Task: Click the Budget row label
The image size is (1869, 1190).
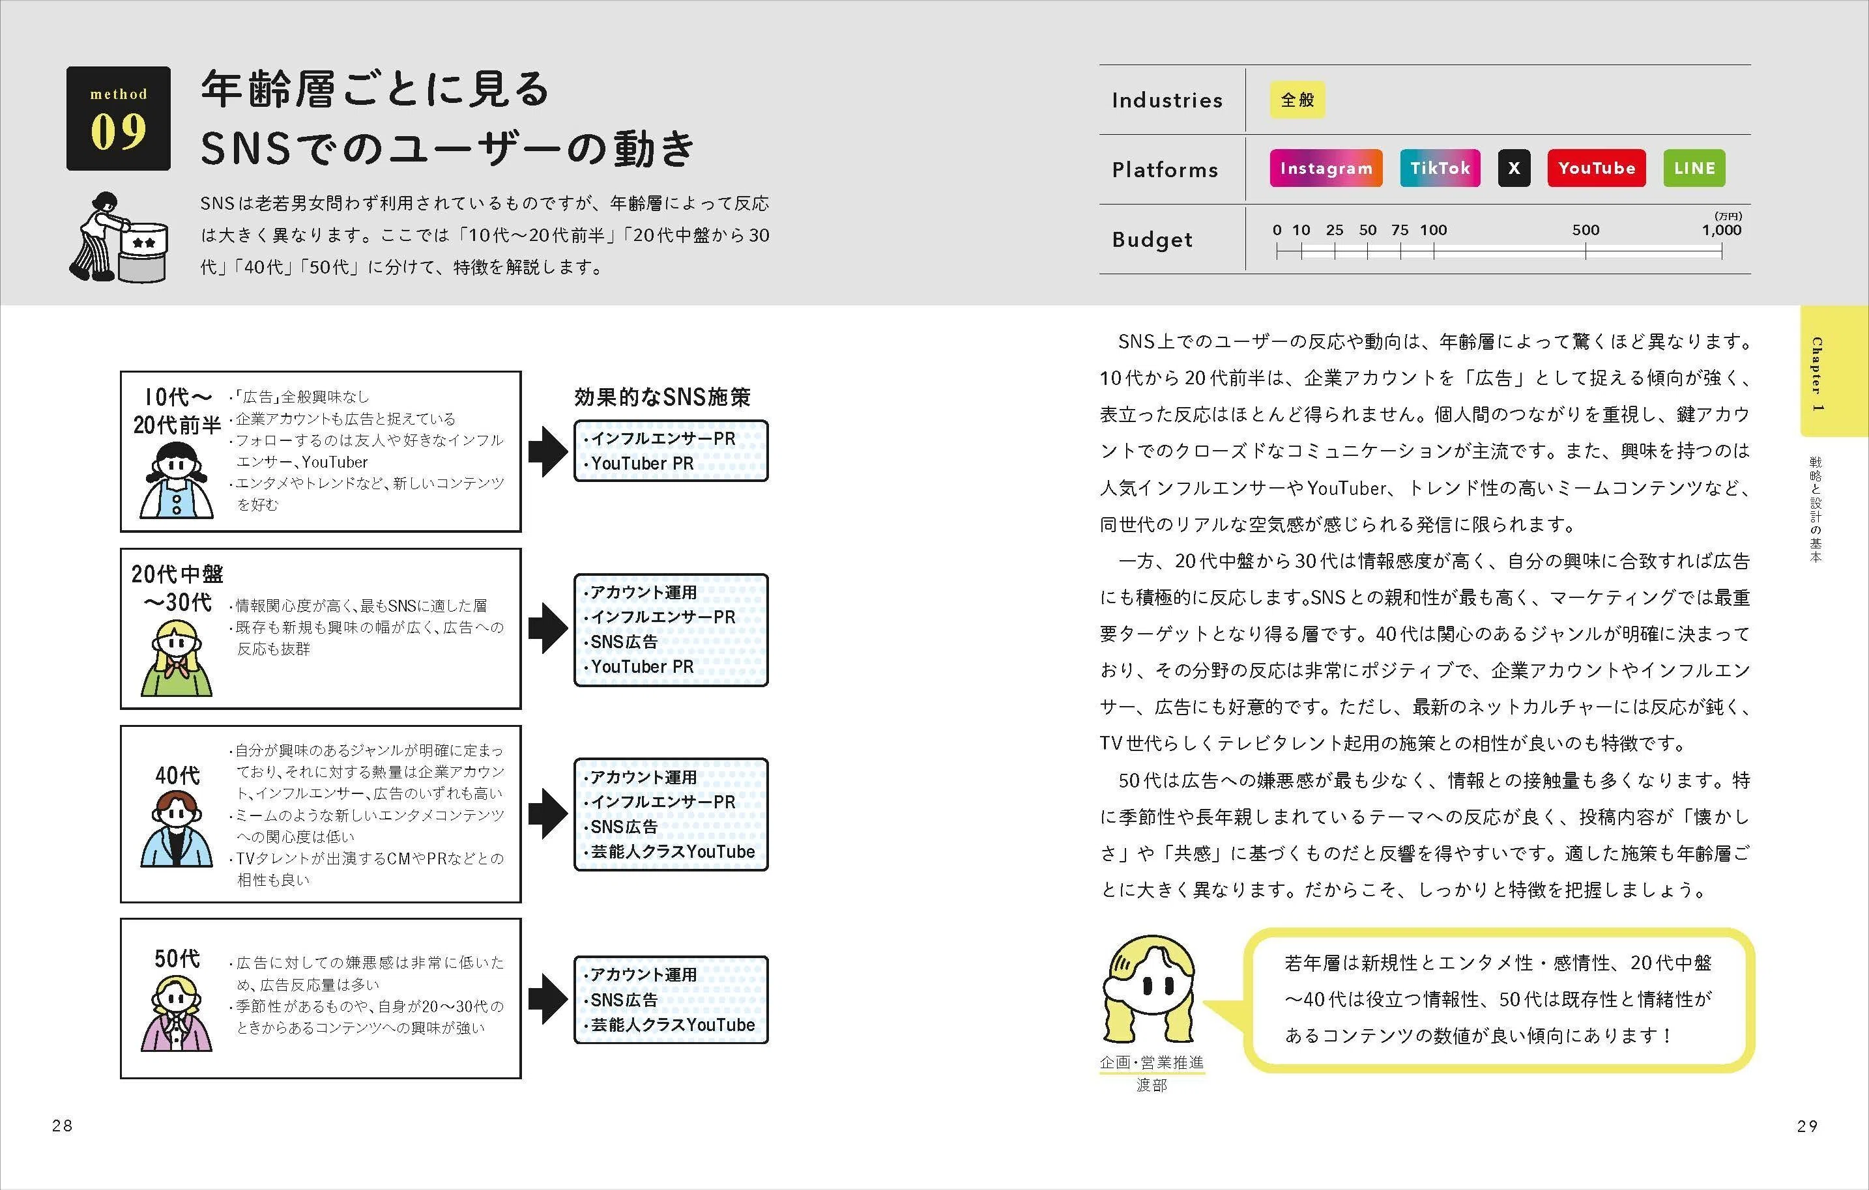Action: point(1153,240)
